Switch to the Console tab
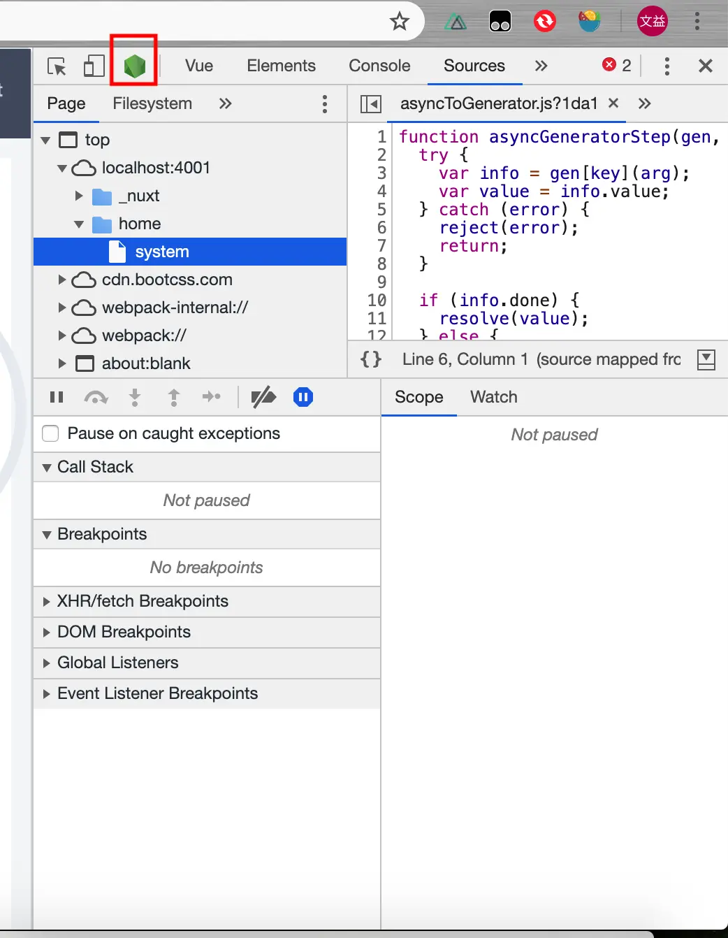 pos(379,66)
